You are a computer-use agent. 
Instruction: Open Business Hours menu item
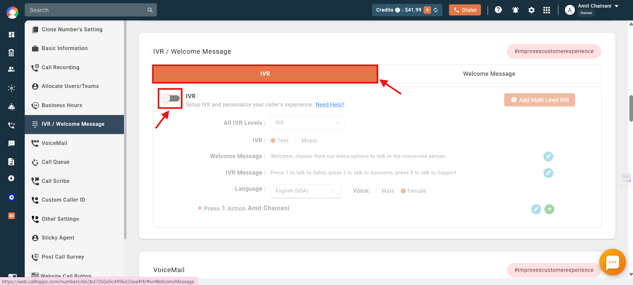pyautogui.click(x=74, y=105)
